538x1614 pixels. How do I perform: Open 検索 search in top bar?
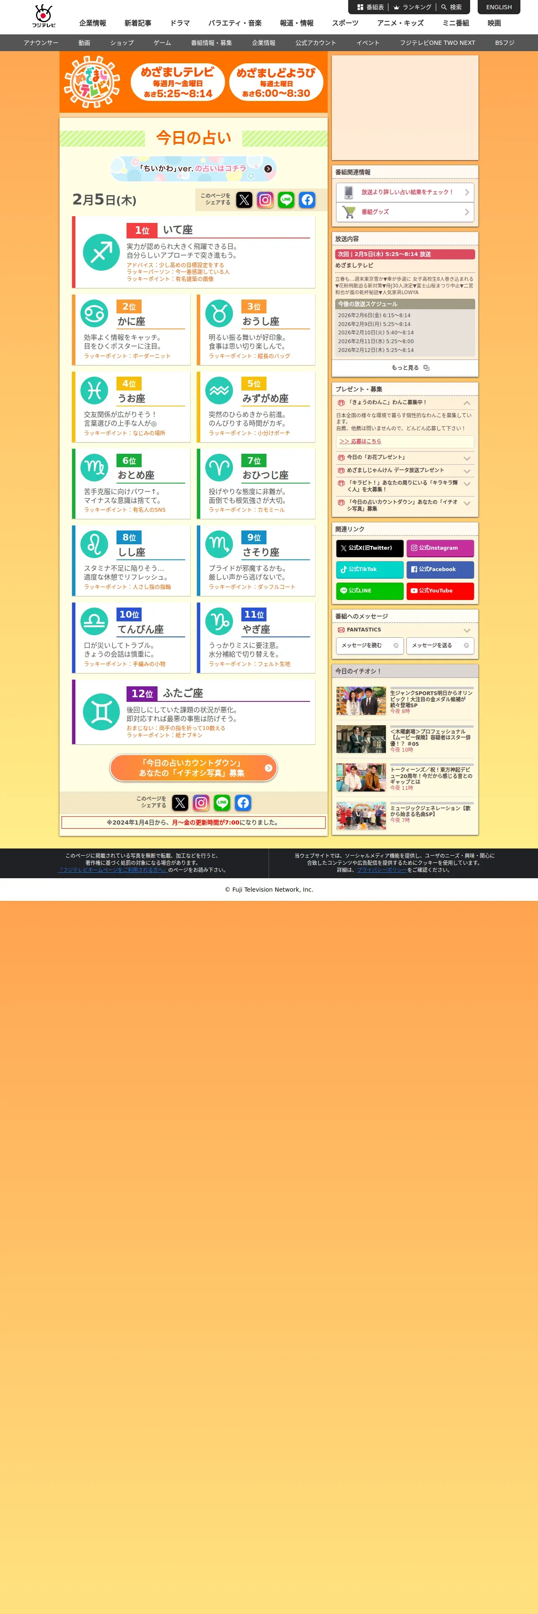click(452, 8)
